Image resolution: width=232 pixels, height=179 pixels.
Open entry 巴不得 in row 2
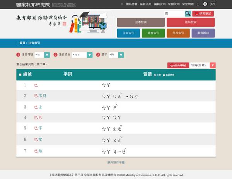[x=40, y=96]
